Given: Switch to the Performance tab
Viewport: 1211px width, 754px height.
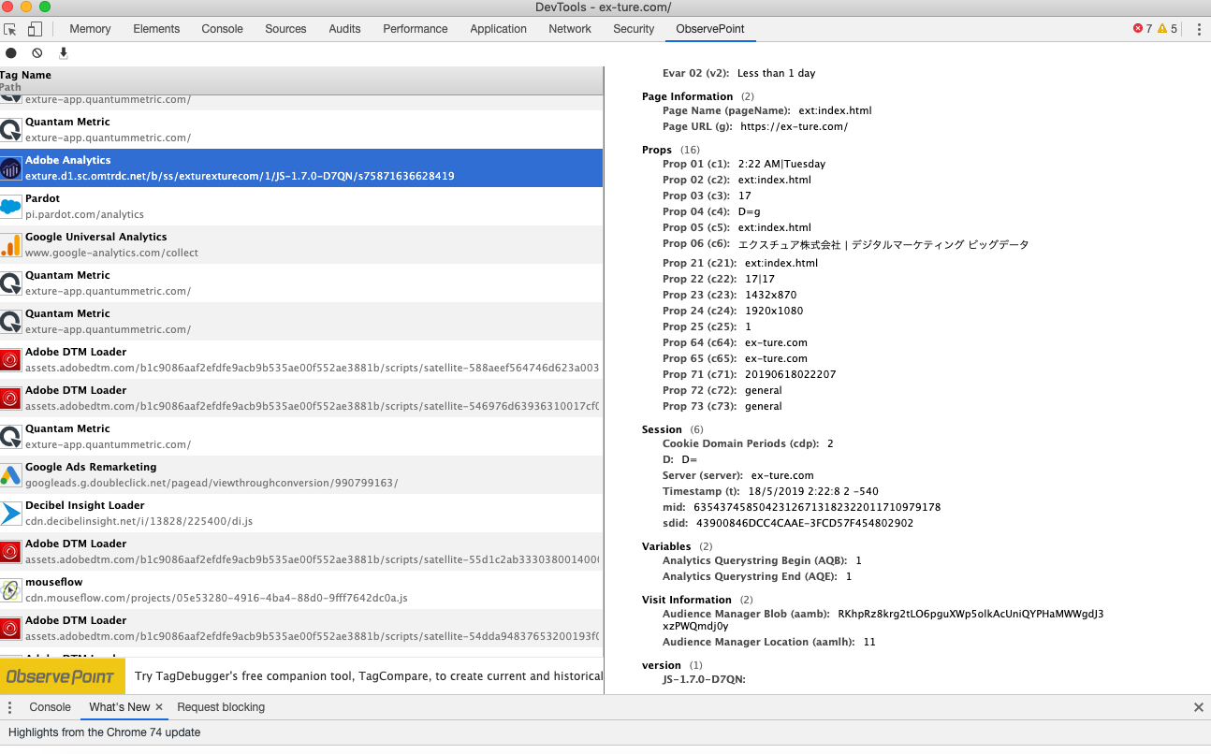Looking at the screenshot, I should coord(416,29).
